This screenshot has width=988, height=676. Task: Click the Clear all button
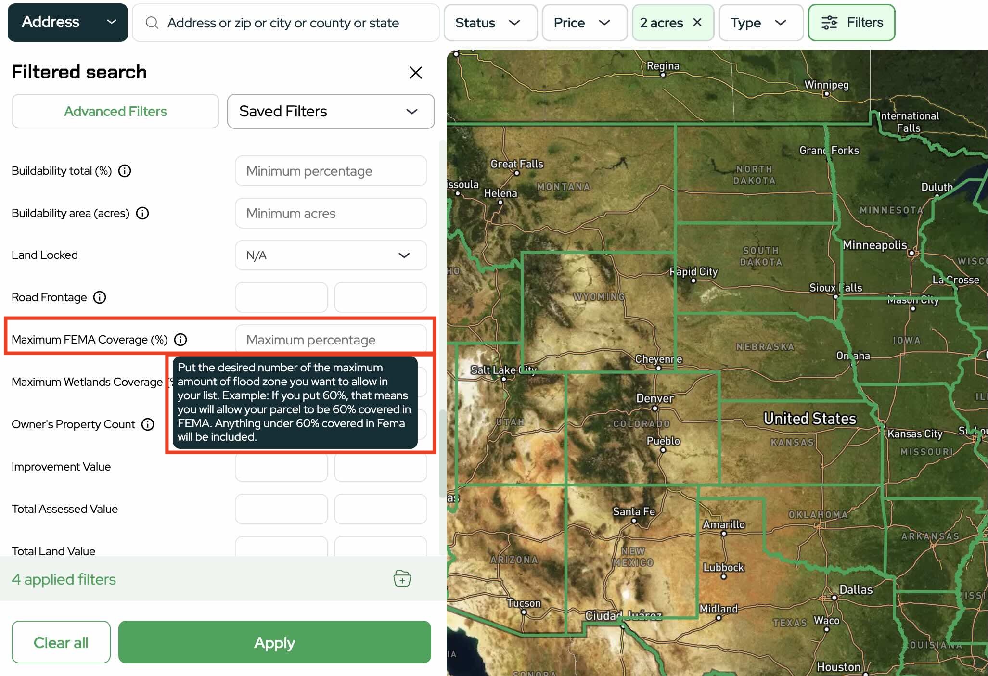coord(61,642)
